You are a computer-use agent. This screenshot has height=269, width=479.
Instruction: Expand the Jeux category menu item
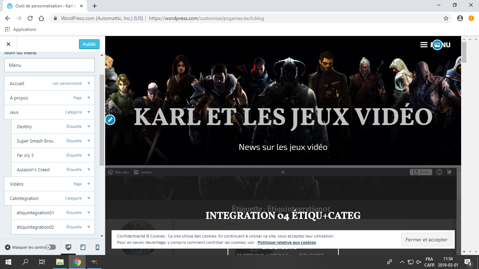coord(88,112)
